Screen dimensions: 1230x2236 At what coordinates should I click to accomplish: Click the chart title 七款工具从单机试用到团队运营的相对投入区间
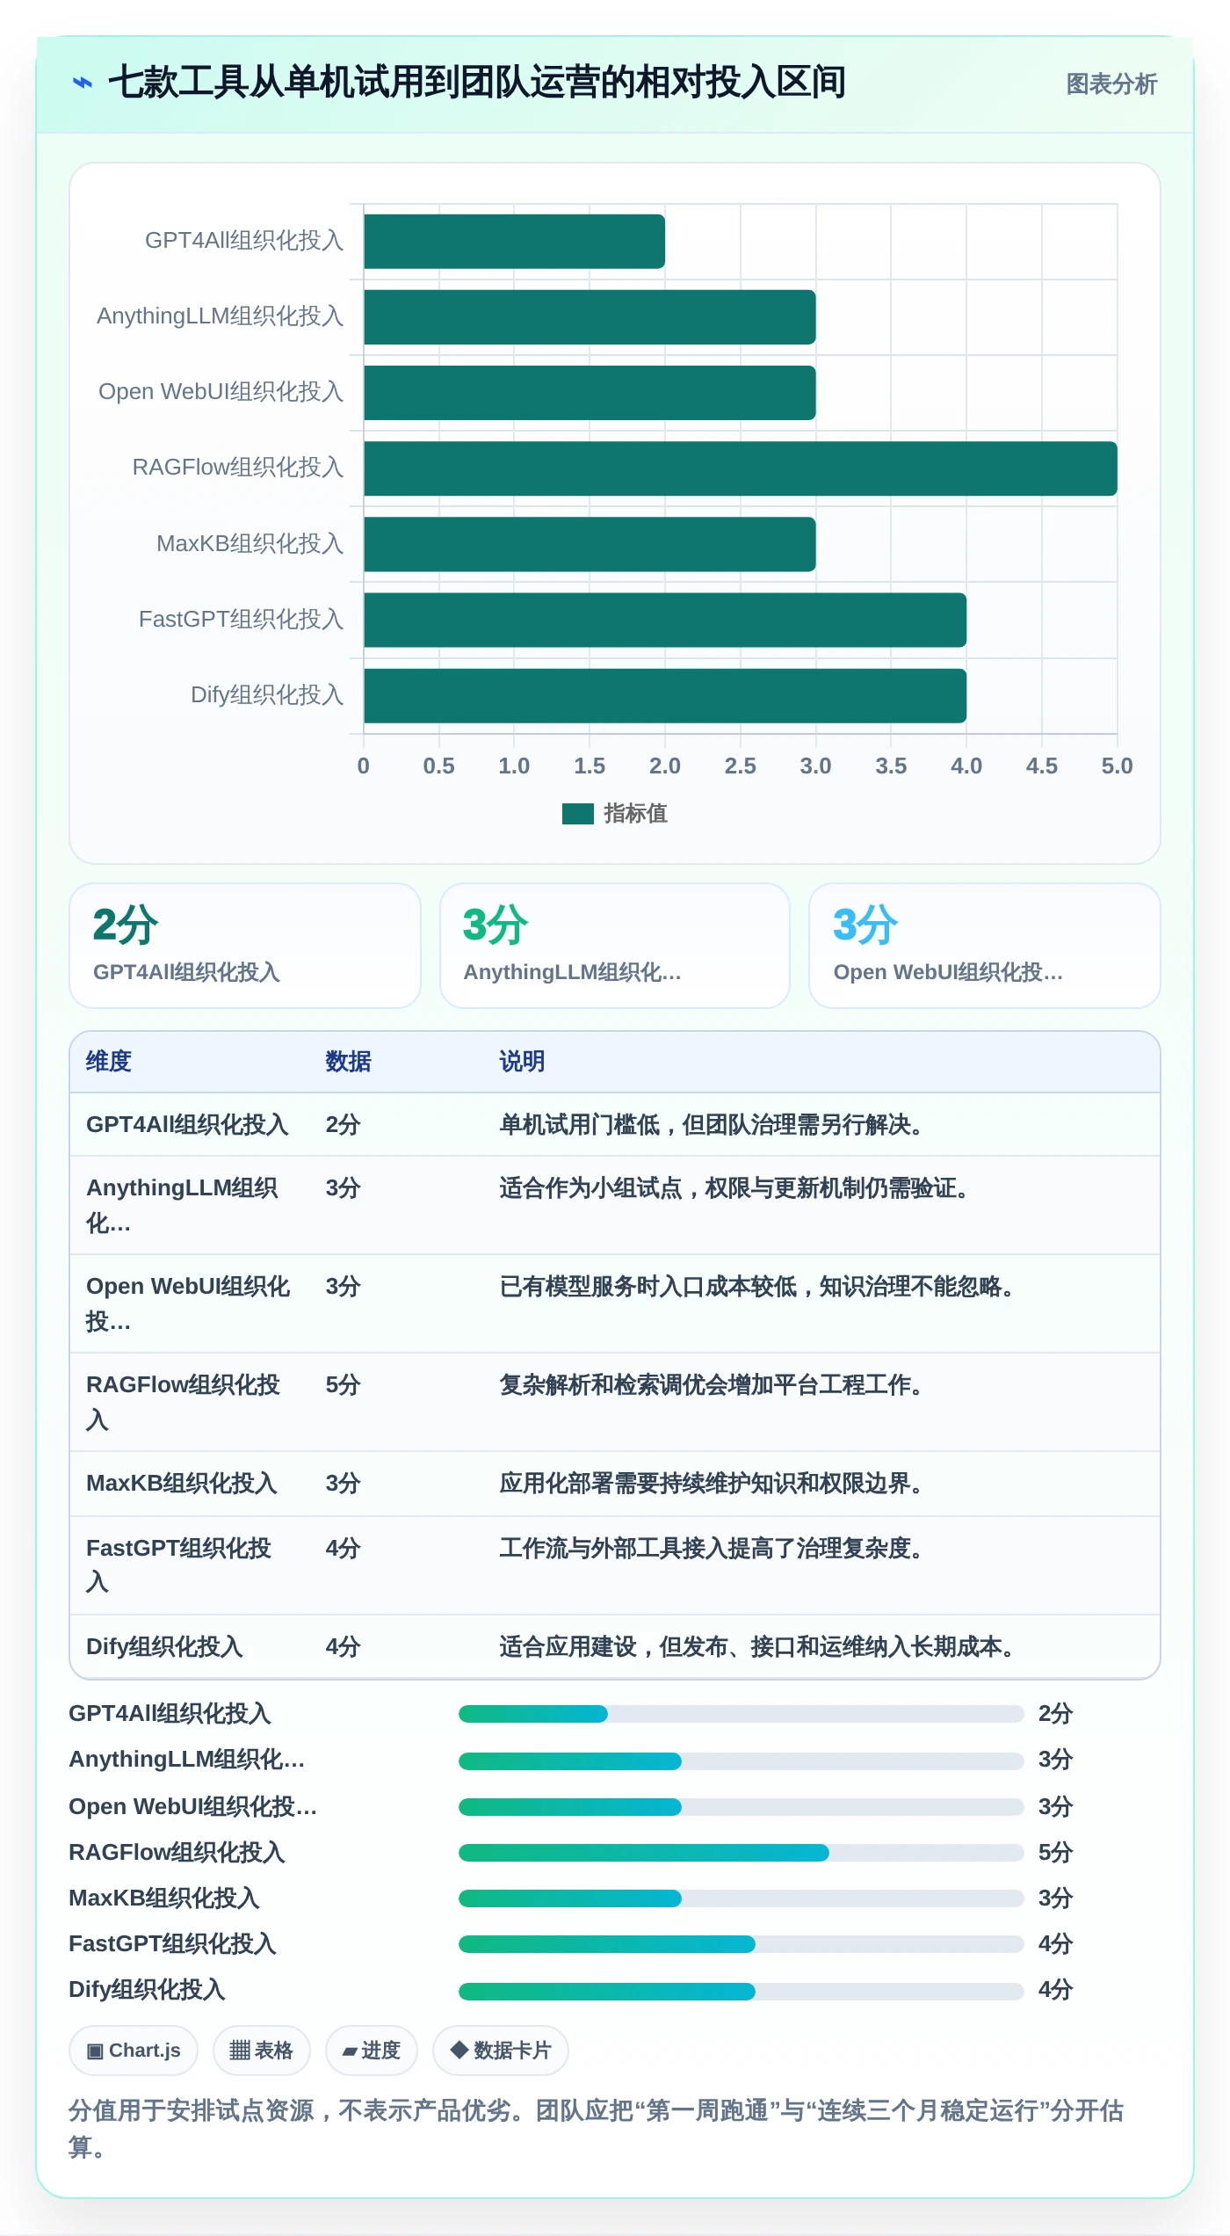(477, 83)
